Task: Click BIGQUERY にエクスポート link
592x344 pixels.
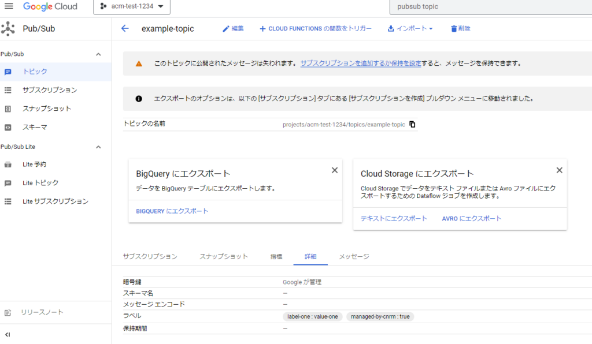Action: pyautogui.click(x=172, y=211)
